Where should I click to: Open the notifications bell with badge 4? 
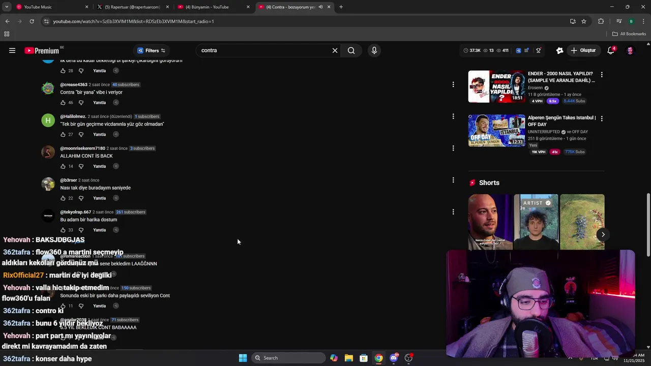coord(611,50)
